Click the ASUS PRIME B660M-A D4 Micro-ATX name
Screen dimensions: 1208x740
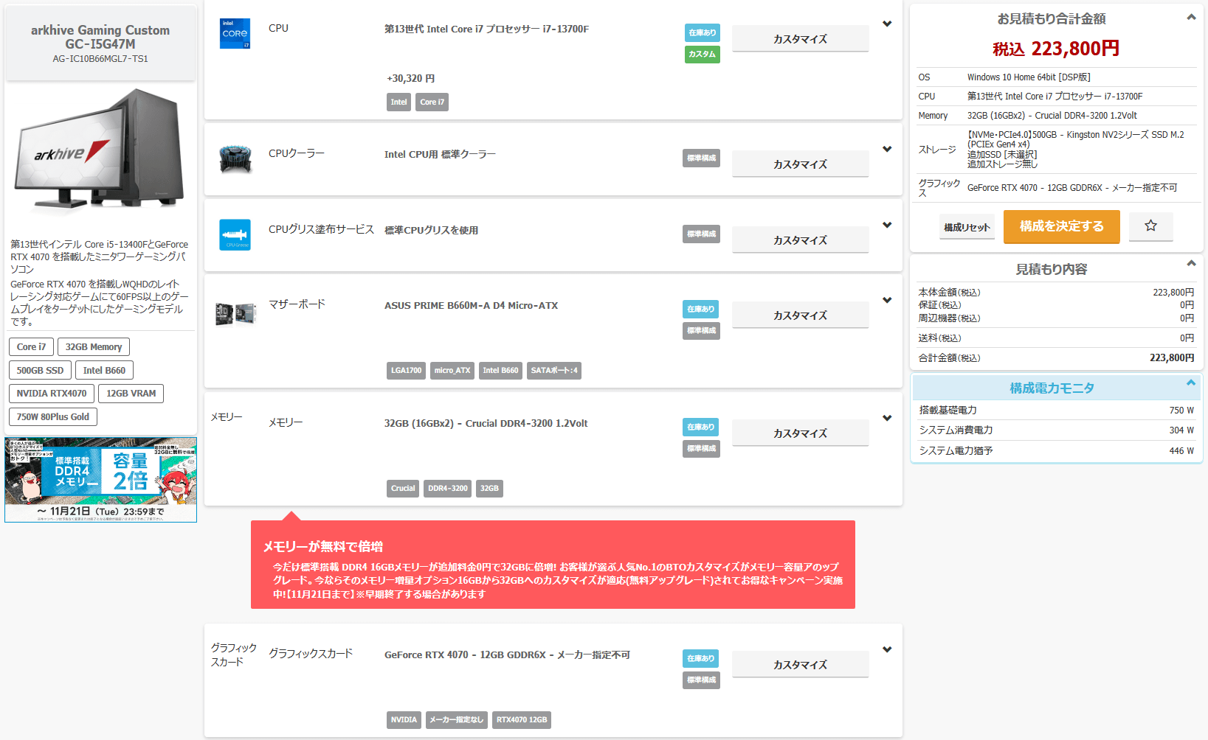click(x=471, y=306)
